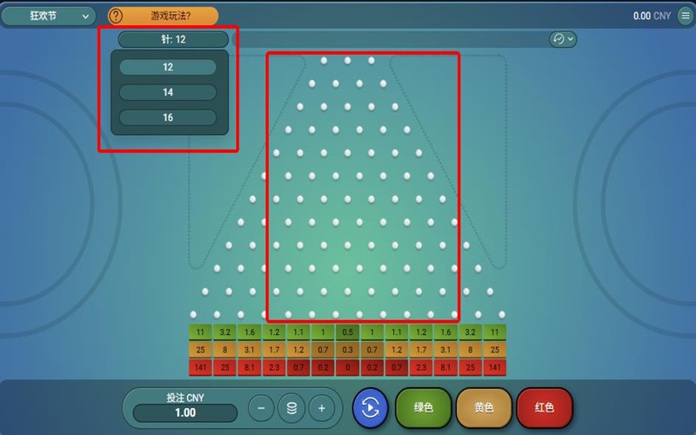Screen dimensions: 696x435
Task: Click the bet amount field showing 1.00
Action: tap(185, 412)
